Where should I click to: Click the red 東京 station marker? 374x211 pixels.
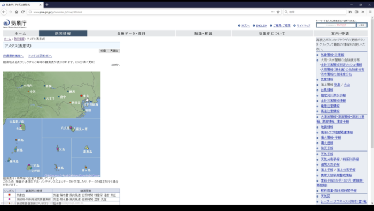pos(81,95)
